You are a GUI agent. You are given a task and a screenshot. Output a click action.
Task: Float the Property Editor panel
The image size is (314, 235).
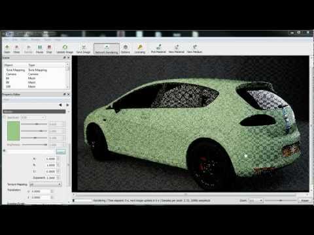click(65, 95)
